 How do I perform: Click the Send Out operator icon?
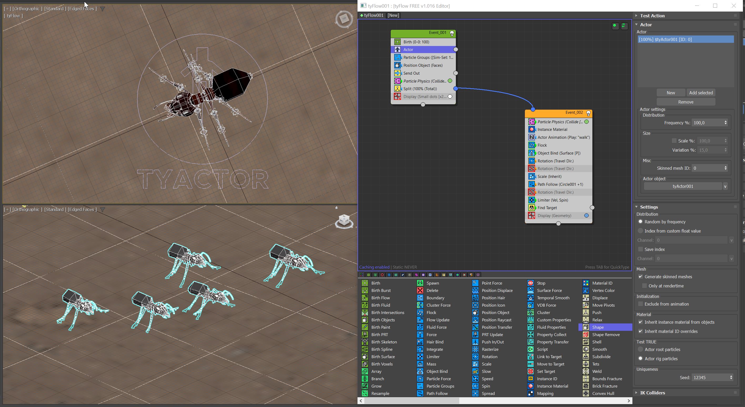(x=398, y=73)
